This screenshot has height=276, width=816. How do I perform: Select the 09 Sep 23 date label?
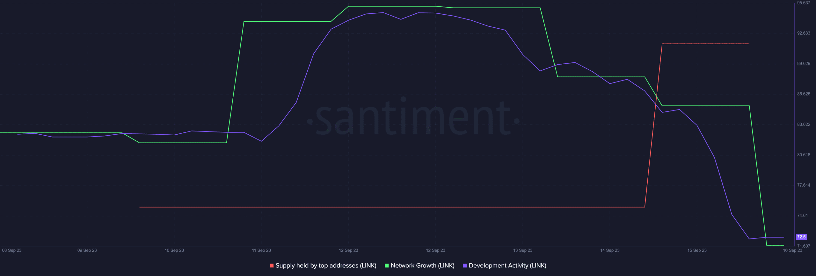[87, 250]
